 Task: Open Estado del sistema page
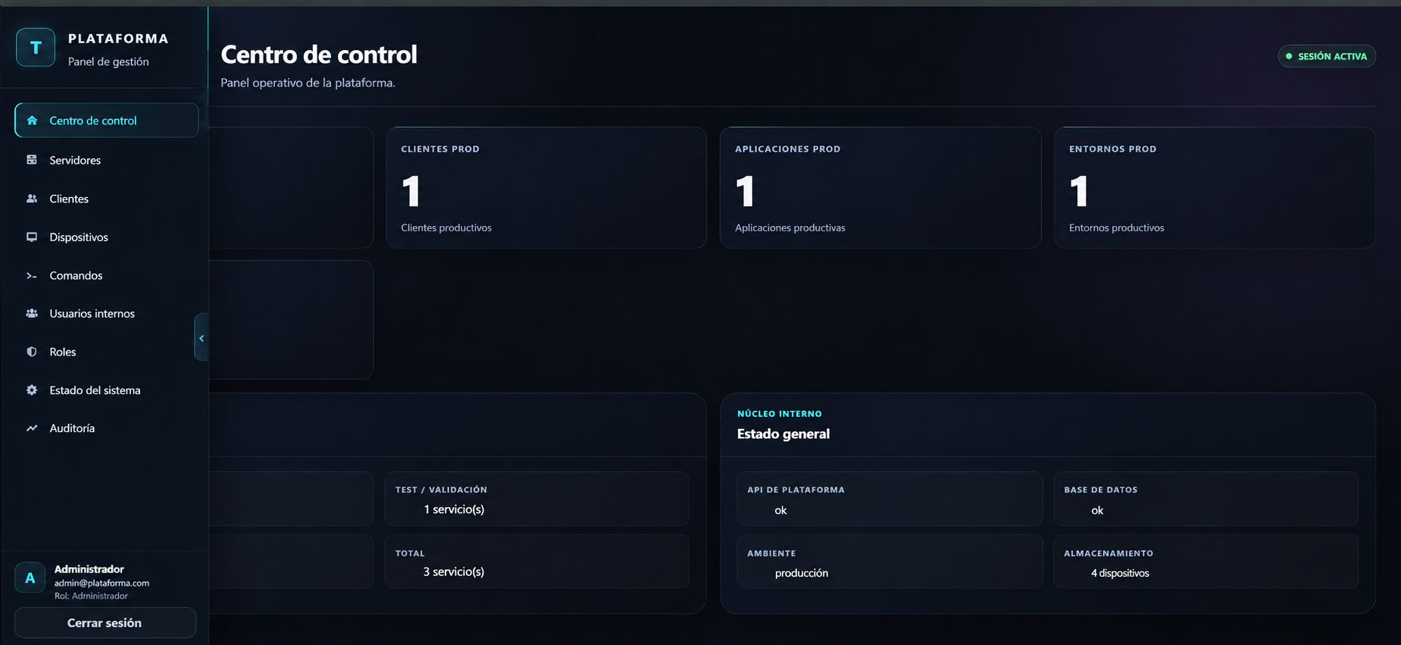coord(107,390)
